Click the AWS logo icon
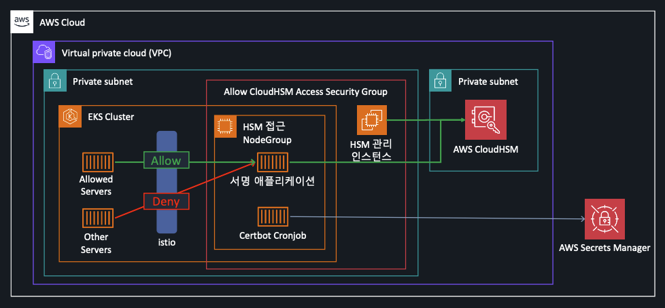 point(22,22)
